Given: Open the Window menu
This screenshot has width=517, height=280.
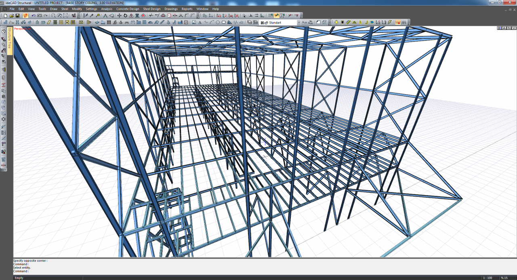Looking at the screenshot, I should click(202, 9).
